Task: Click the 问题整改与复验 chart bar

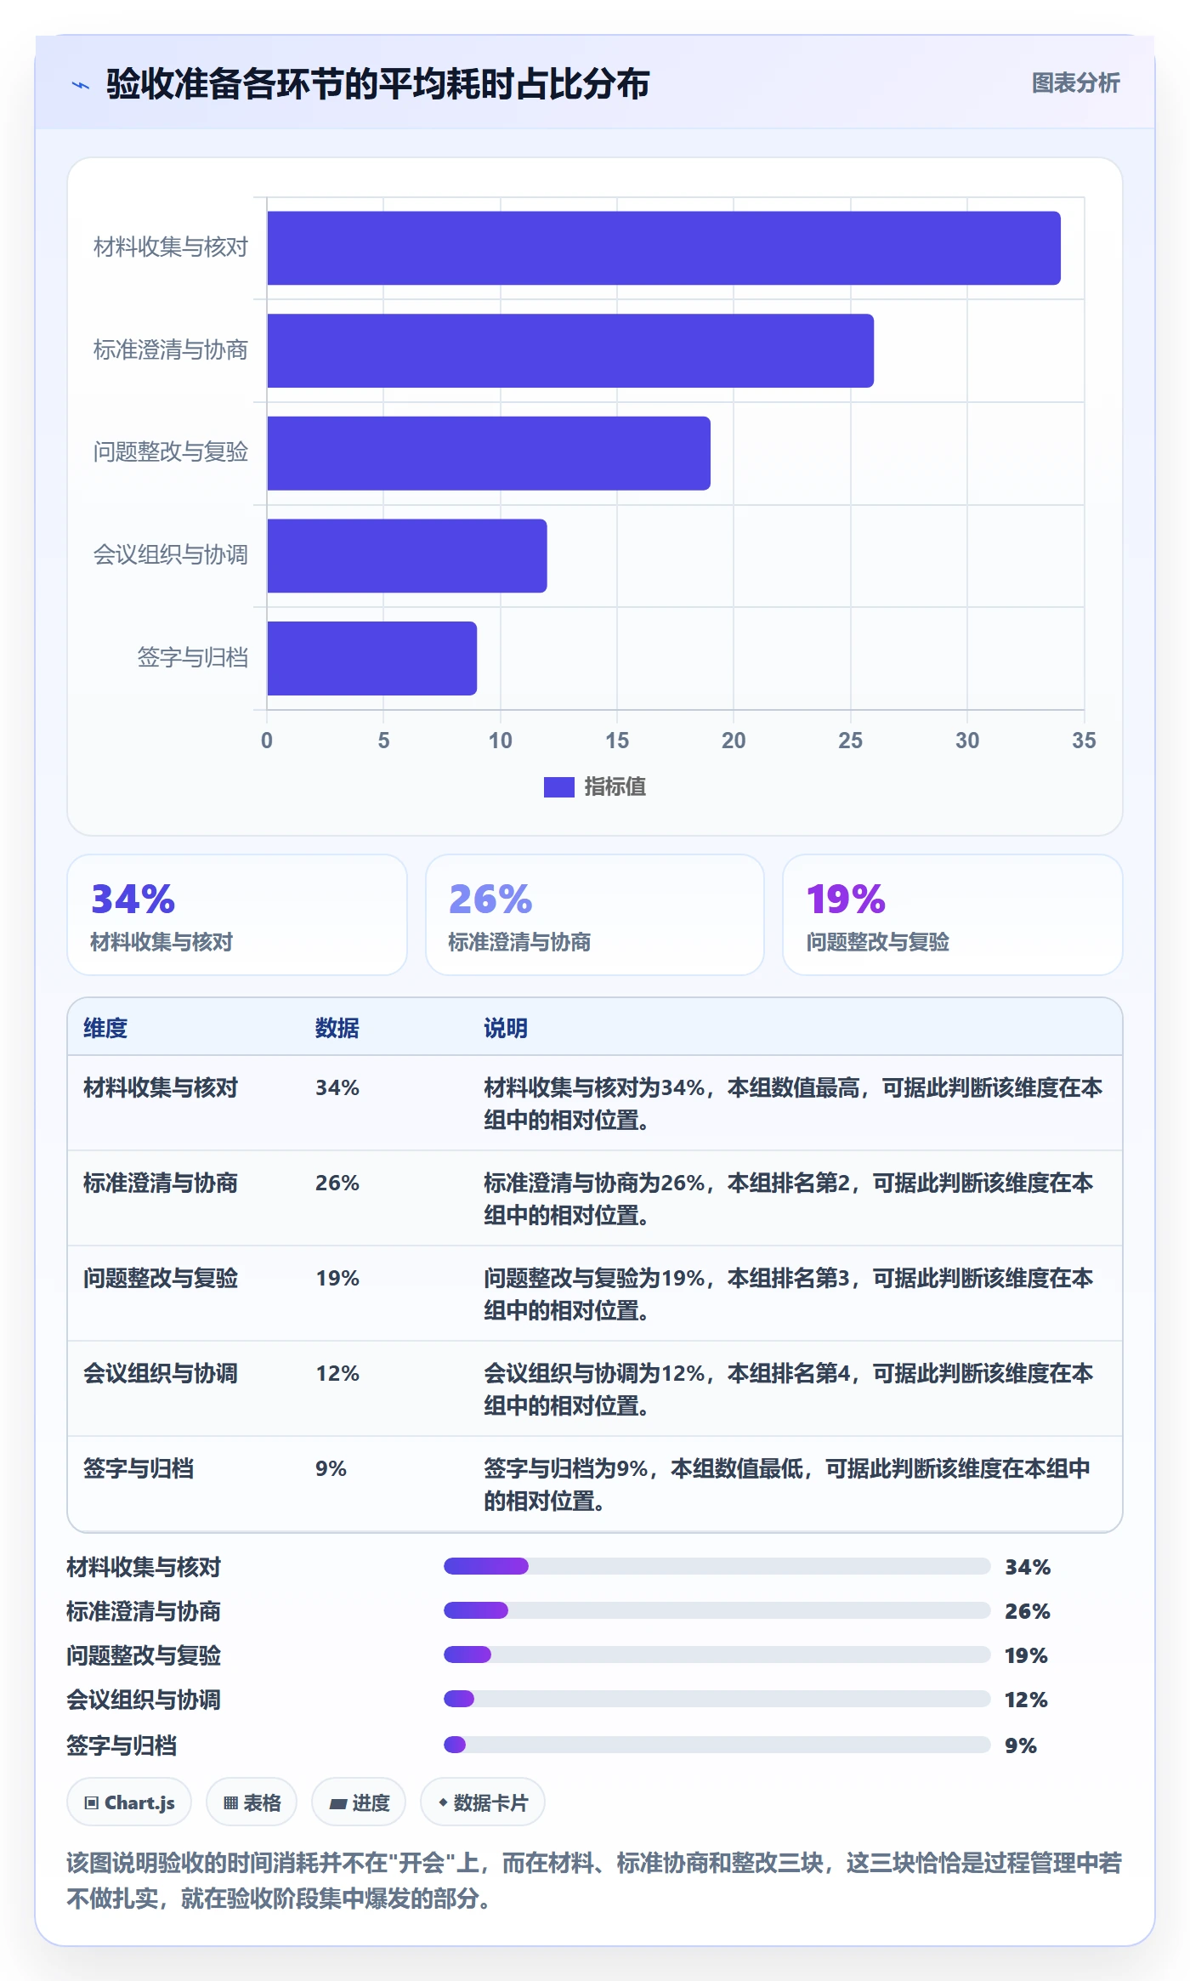Action: pyautogui.click(x=489, y=453)
